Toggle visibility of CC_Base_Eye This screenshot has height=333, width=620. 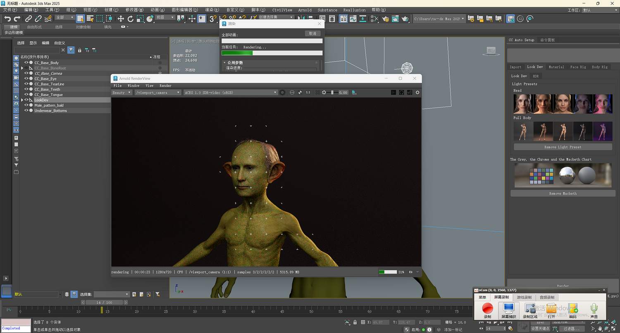(x=26, y=78)
